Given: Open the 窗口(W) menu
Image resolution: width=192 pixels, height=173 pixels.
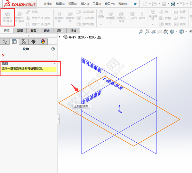Looking at the screenshot, I should click(109, 4).
